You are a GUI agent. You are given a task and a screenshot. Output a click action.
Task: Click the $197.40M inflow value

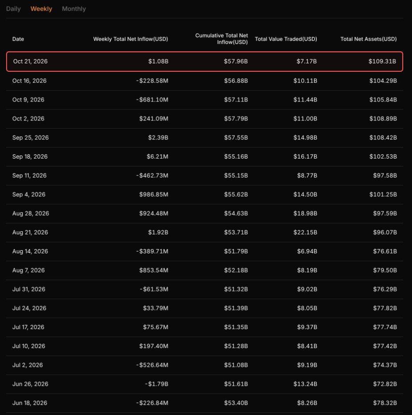point(154,346)
